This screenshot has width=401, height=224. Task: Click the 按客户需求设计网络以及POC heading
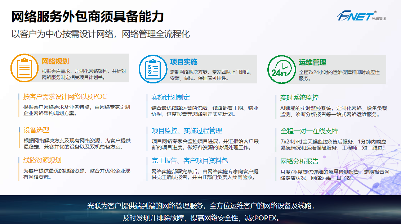pyautogui.click(x=65, y=97)
